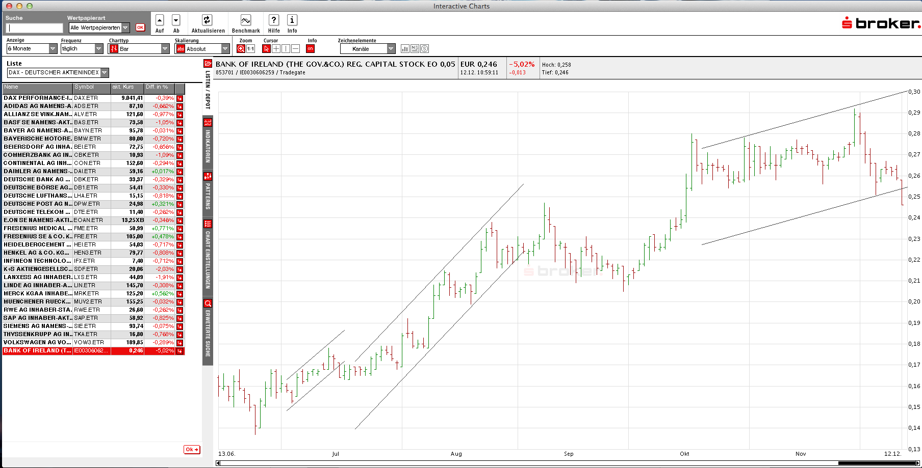Click the Auf up-arrow icon
This screenshot has width=922, height=468.
(160, 20)
